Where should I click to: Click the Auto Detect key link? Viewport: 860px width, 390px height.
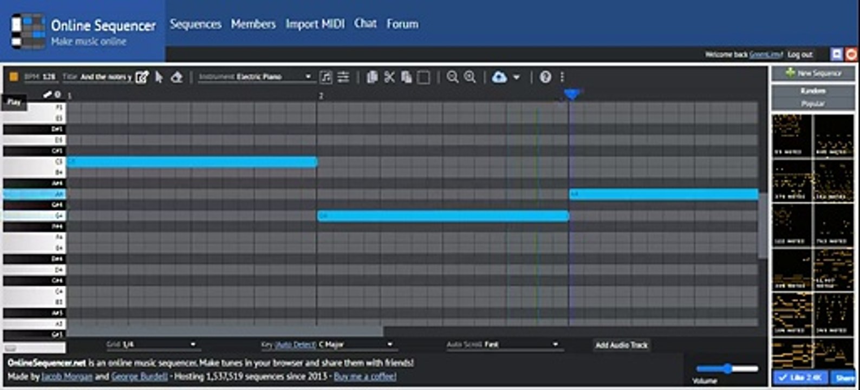(x=296, y=344)
